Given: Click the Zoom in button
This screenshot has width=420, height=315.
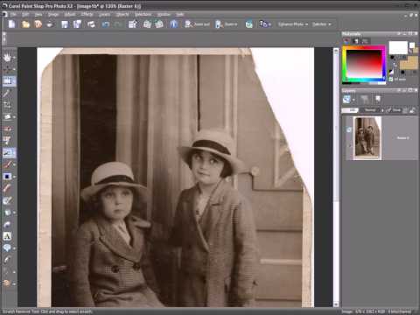Looking at the screenshot, I should click(226, 24).
